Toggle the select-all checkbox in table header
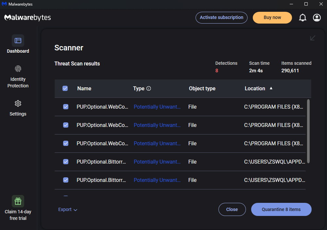Viewport: 327px width, 230px height. [x=65, y=88]
